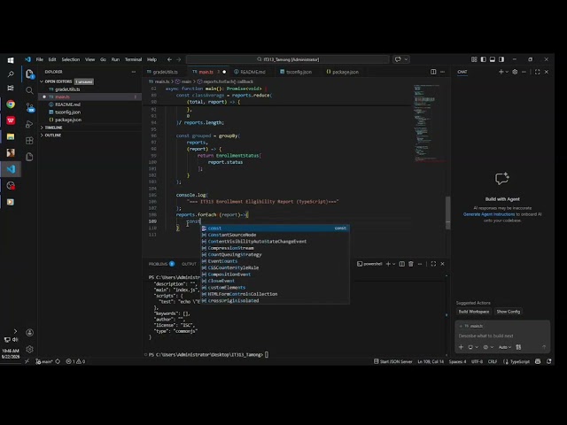The image size is (567, 425).
Task: Open the File menu
Action: (40, 59)
